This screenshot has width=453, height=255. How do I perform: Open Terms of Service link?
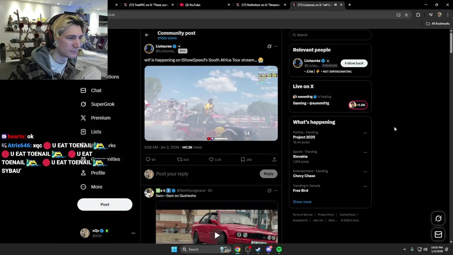(x=303, y=215)
